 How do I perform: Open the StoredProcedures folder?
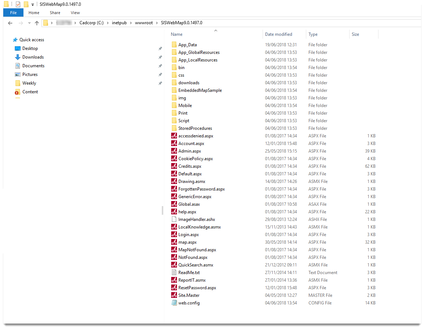tap(195, 128)
